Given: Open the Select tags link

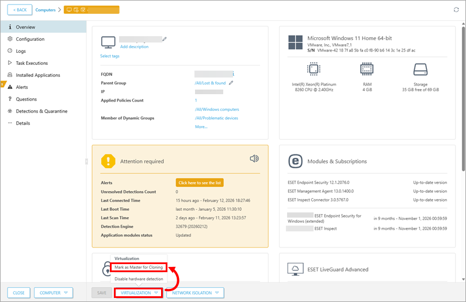Looking at the screenshot, I should 110,56.
